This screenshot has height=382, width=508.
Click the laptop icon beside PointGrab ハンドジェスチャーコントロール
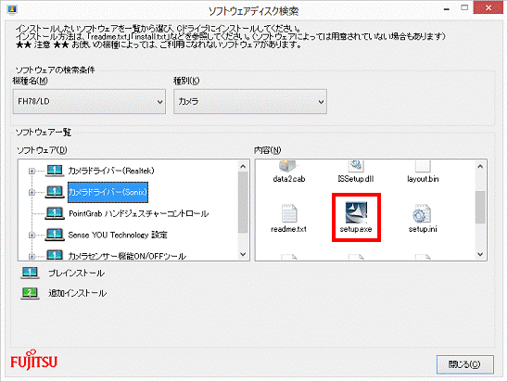[55, 213]
